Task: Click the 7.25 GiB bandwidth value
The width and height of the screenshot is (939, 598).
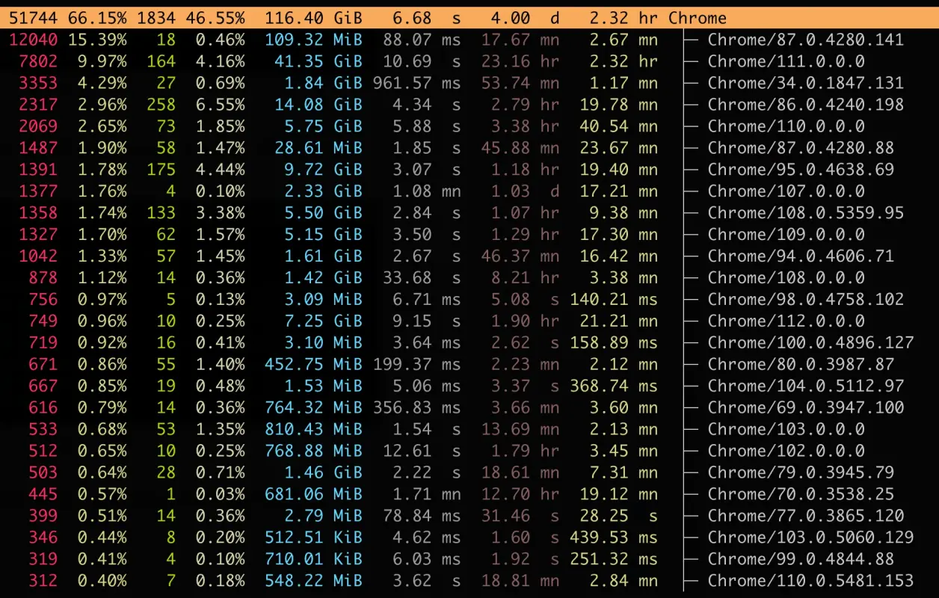Action: tap(324, 321)
